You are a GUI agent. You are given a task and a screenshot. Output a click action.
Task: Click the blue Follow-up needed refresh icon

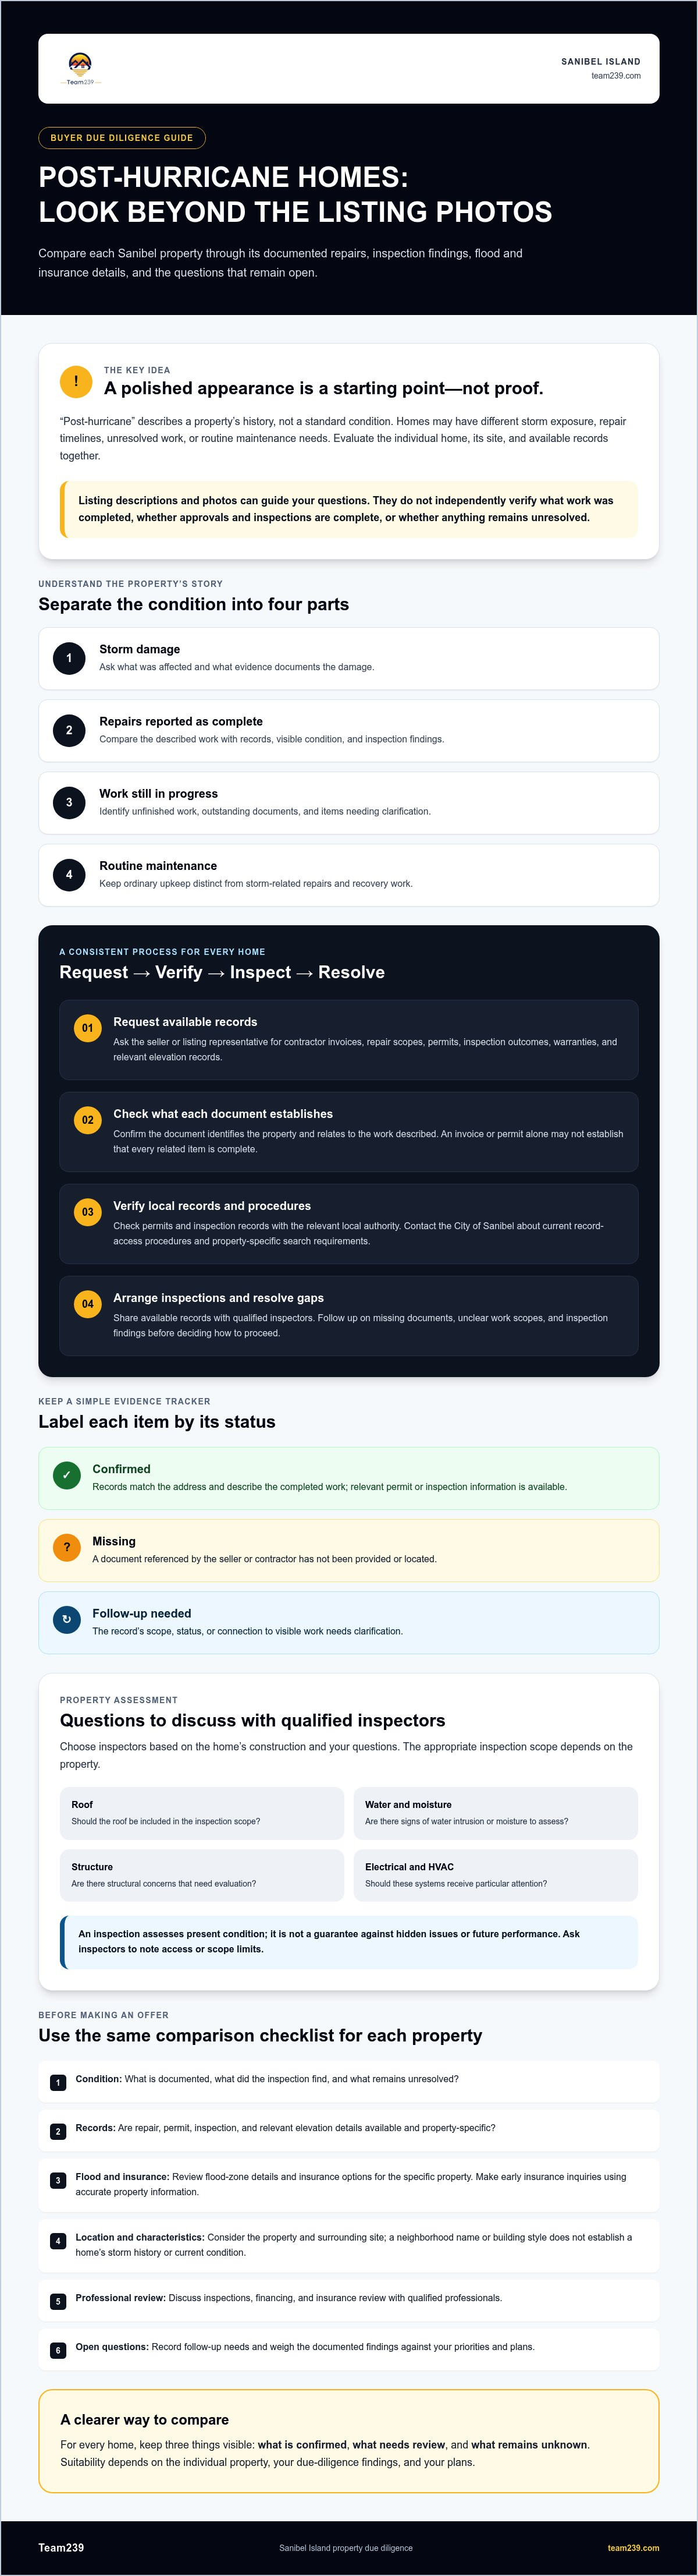[67, 1619]
